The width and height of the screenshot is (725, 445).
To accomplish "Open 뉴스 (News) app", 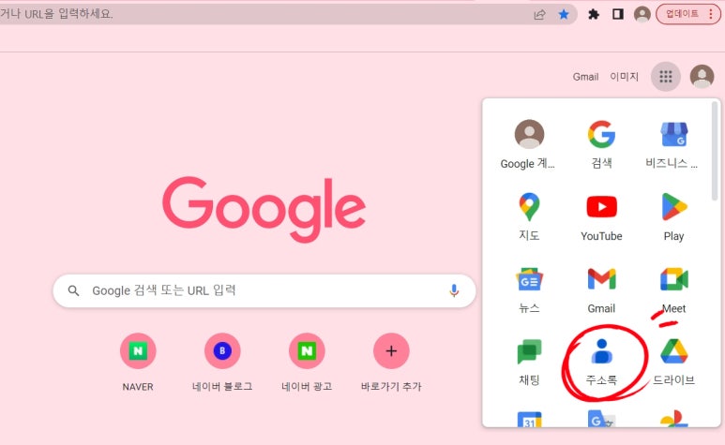I will (x=529, y=289).
